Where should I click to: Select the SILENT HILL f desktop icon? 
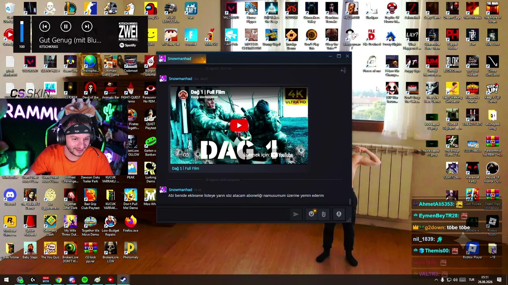click(x=50, y=64)
